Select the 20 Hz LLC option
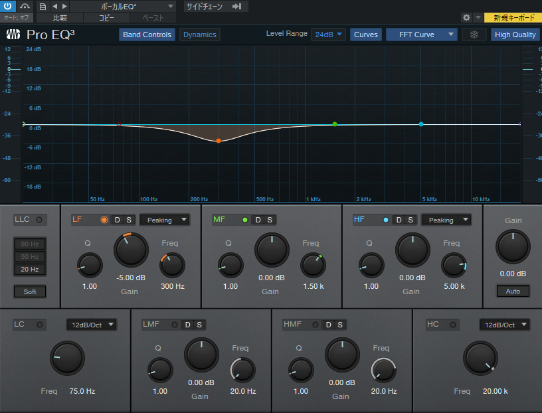The image size is (542, 413). pyautogui.click(x=30, y=269)
